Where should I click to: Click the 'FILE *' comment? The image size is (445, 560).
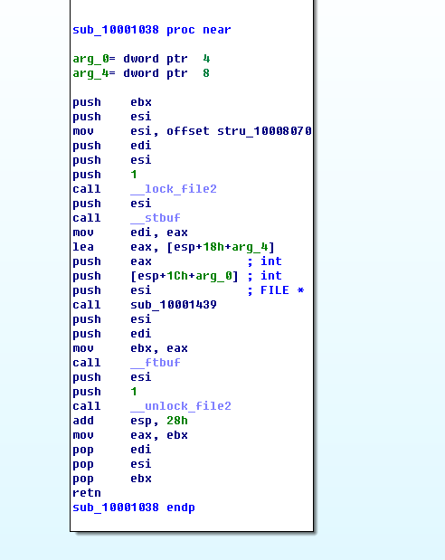282,290
